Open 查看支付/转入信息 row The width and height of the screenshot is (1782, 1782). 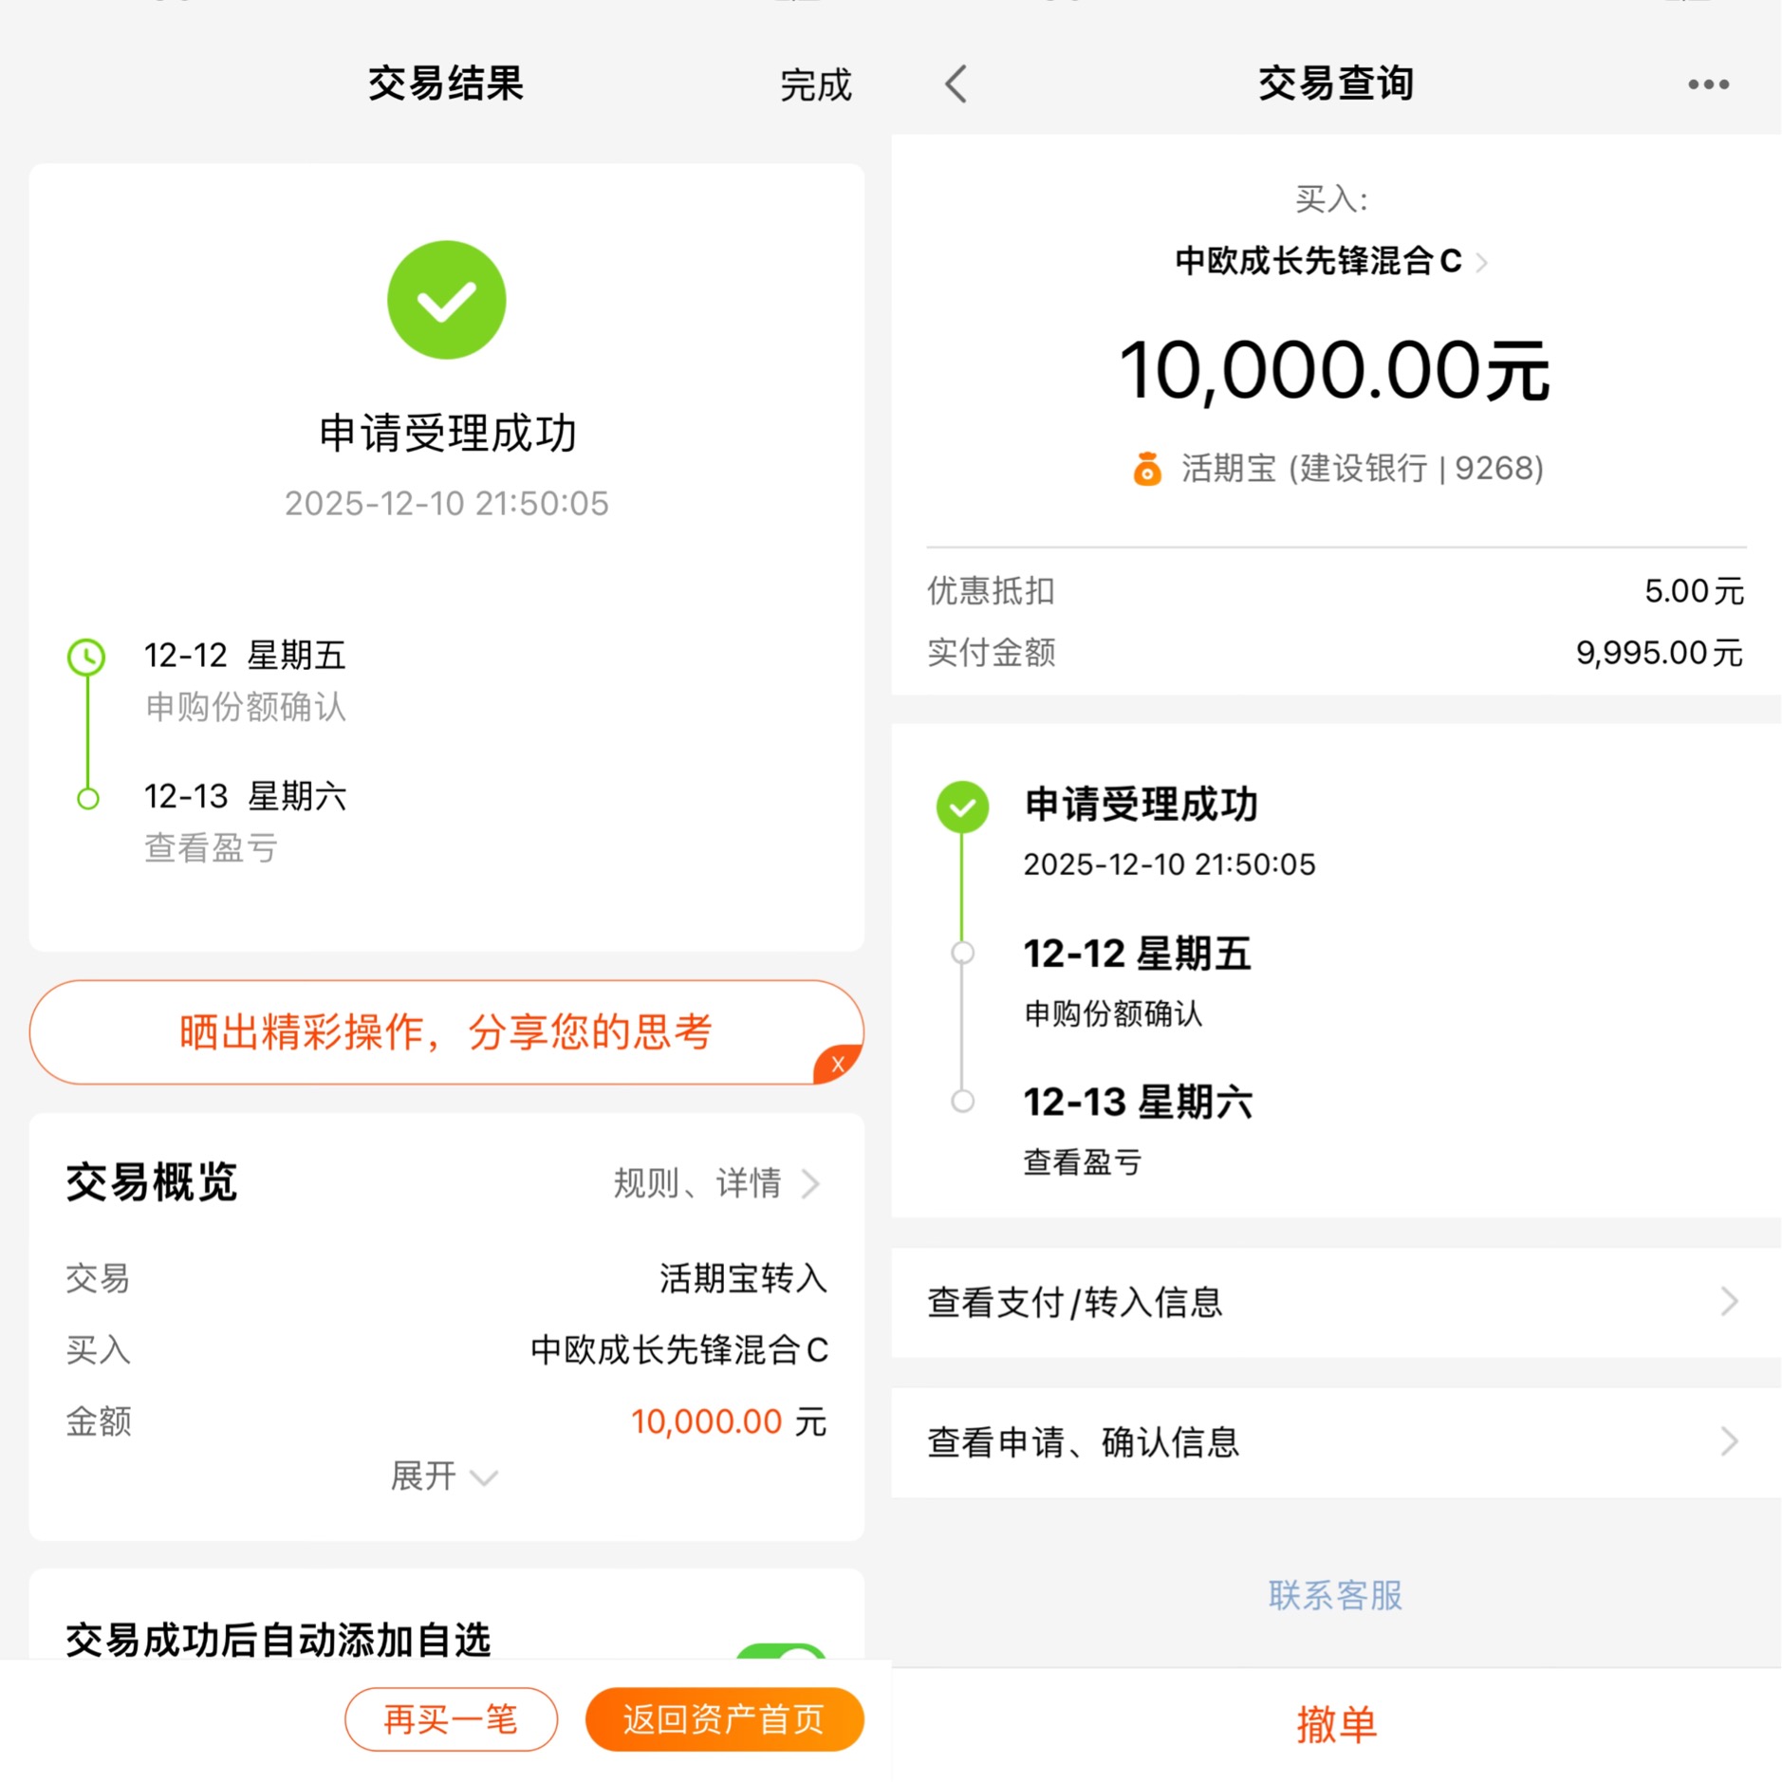click(1336, 1302)
